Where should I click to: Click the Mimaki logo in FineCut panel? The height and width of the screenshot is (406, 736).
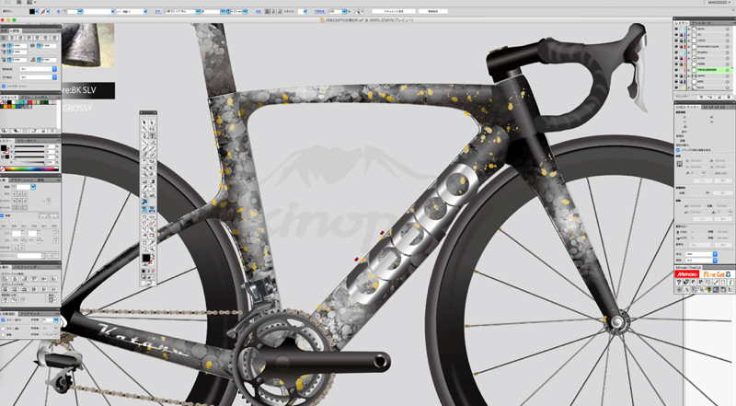pos(687,274)
